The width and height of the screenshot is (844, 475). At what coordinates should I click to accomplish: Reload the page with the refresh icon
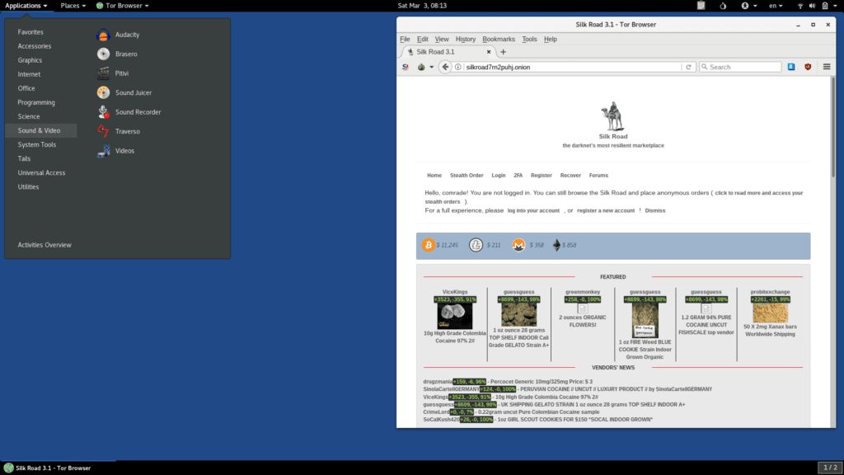689,67
